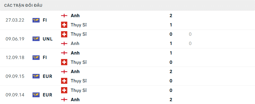Image resolution: width=255 pixels, height=104 pixels.
Task: Click world icon for 09.09.15 EUR match
Action: (x=36, y=76)
